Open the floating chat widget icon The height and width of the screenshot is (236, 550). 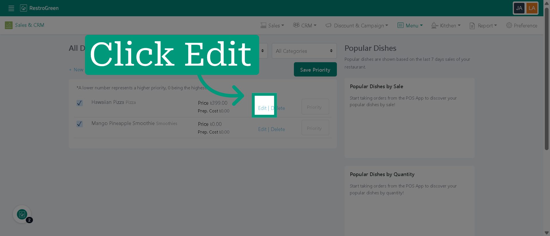point(22,214)
